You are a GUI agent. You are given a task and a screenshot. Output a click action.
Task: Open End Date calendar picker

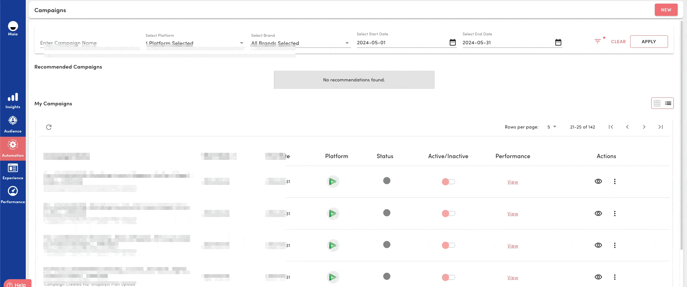558,42
